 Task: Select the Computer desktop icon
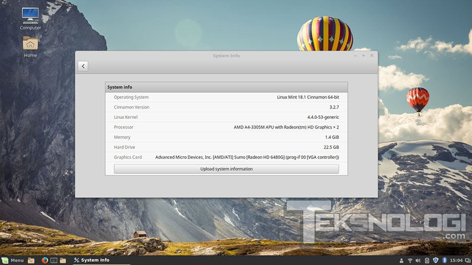pyautogui.click(x=30, y=19)
